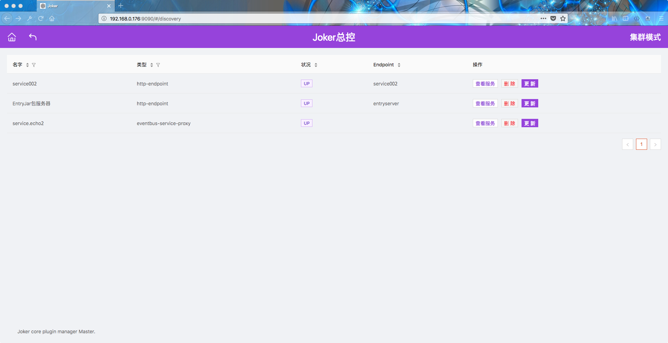Open browser library icon
Viewport: 668px width, 343px height.
point(614,18)
